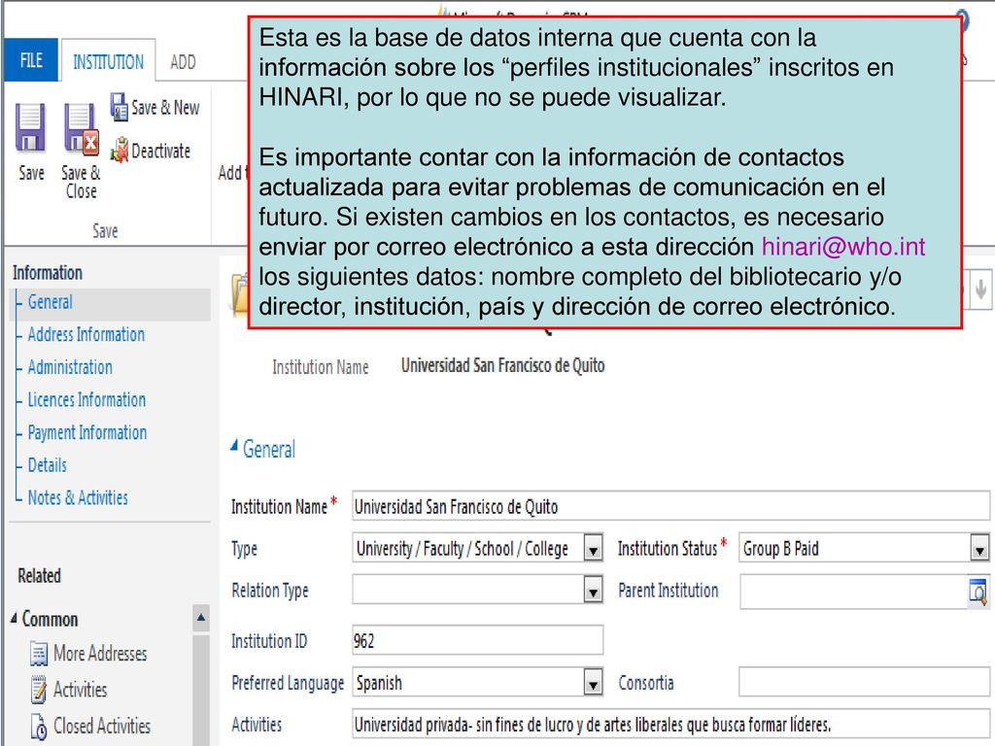The width and height of the screenshot is (995, 746).
Task: Switch to the INSTITUTION ribbon tab
Action: coord(108,61)
